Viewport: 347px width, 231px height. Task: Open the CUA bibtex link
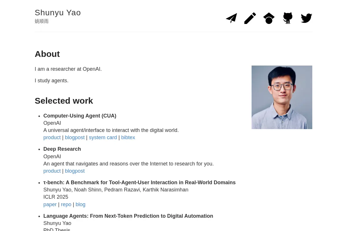click(128, 137)
